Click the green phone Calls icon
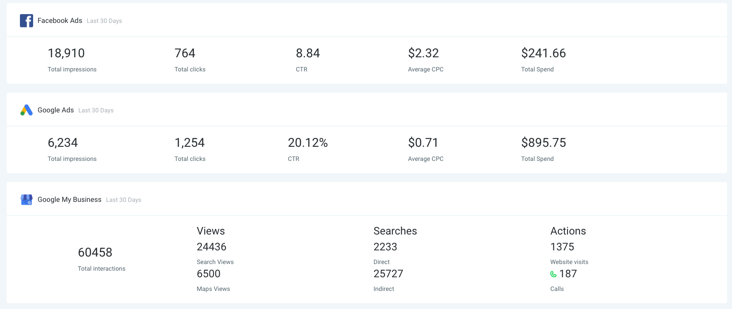The width and height of the screenshot is (732, 309). pyautogui.click(x=553, y=274)
